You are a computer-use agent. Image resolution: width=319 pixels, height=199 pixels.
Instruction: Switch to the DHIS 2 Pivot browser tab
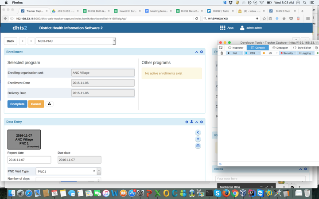click(x=283, y=11)
